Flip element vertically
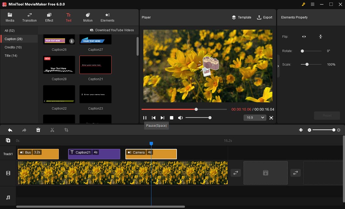Viewport: 345px width, 209px height. tap(321, 37)
